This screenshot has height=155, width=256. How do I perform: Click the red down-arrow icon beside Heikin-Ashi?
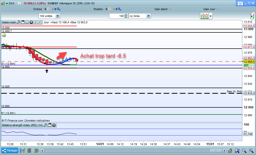pos(36,22)
